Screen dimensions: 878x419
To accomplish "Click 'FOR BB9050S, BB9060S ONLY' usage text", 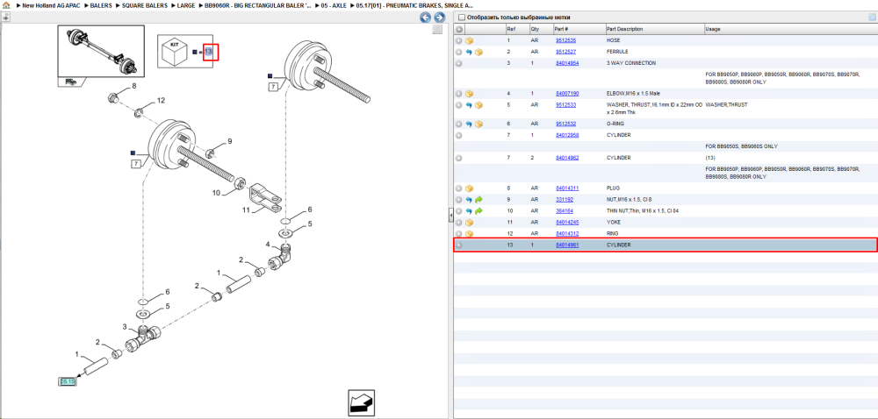I will click(741, 146).
